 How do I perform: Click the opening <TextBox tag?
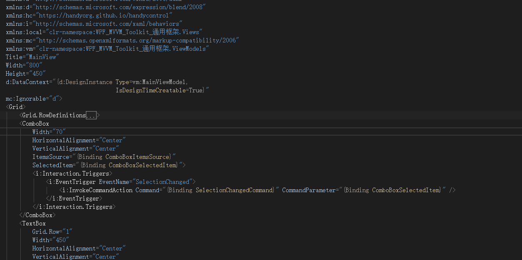click(32, 223)
